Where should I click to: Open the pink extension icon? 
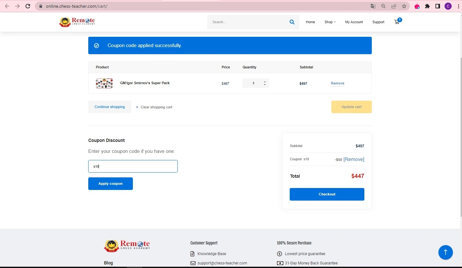coord(417,6)
